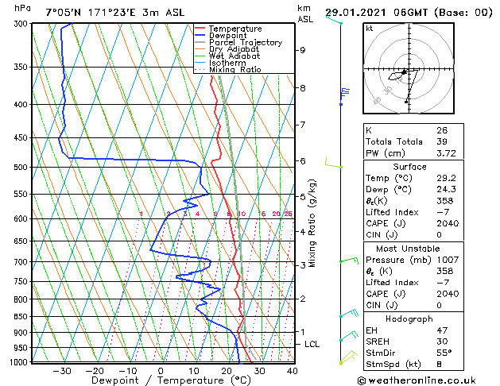Click the cyan wind barb at 850 hPa
500x386 pixels.
pyautogui.click(x=349, y=313)
